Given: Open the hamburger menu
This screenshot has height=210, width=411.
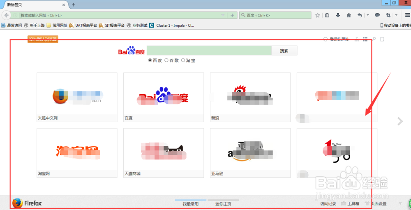Looking at the screenshot, I should pos(407,15).
